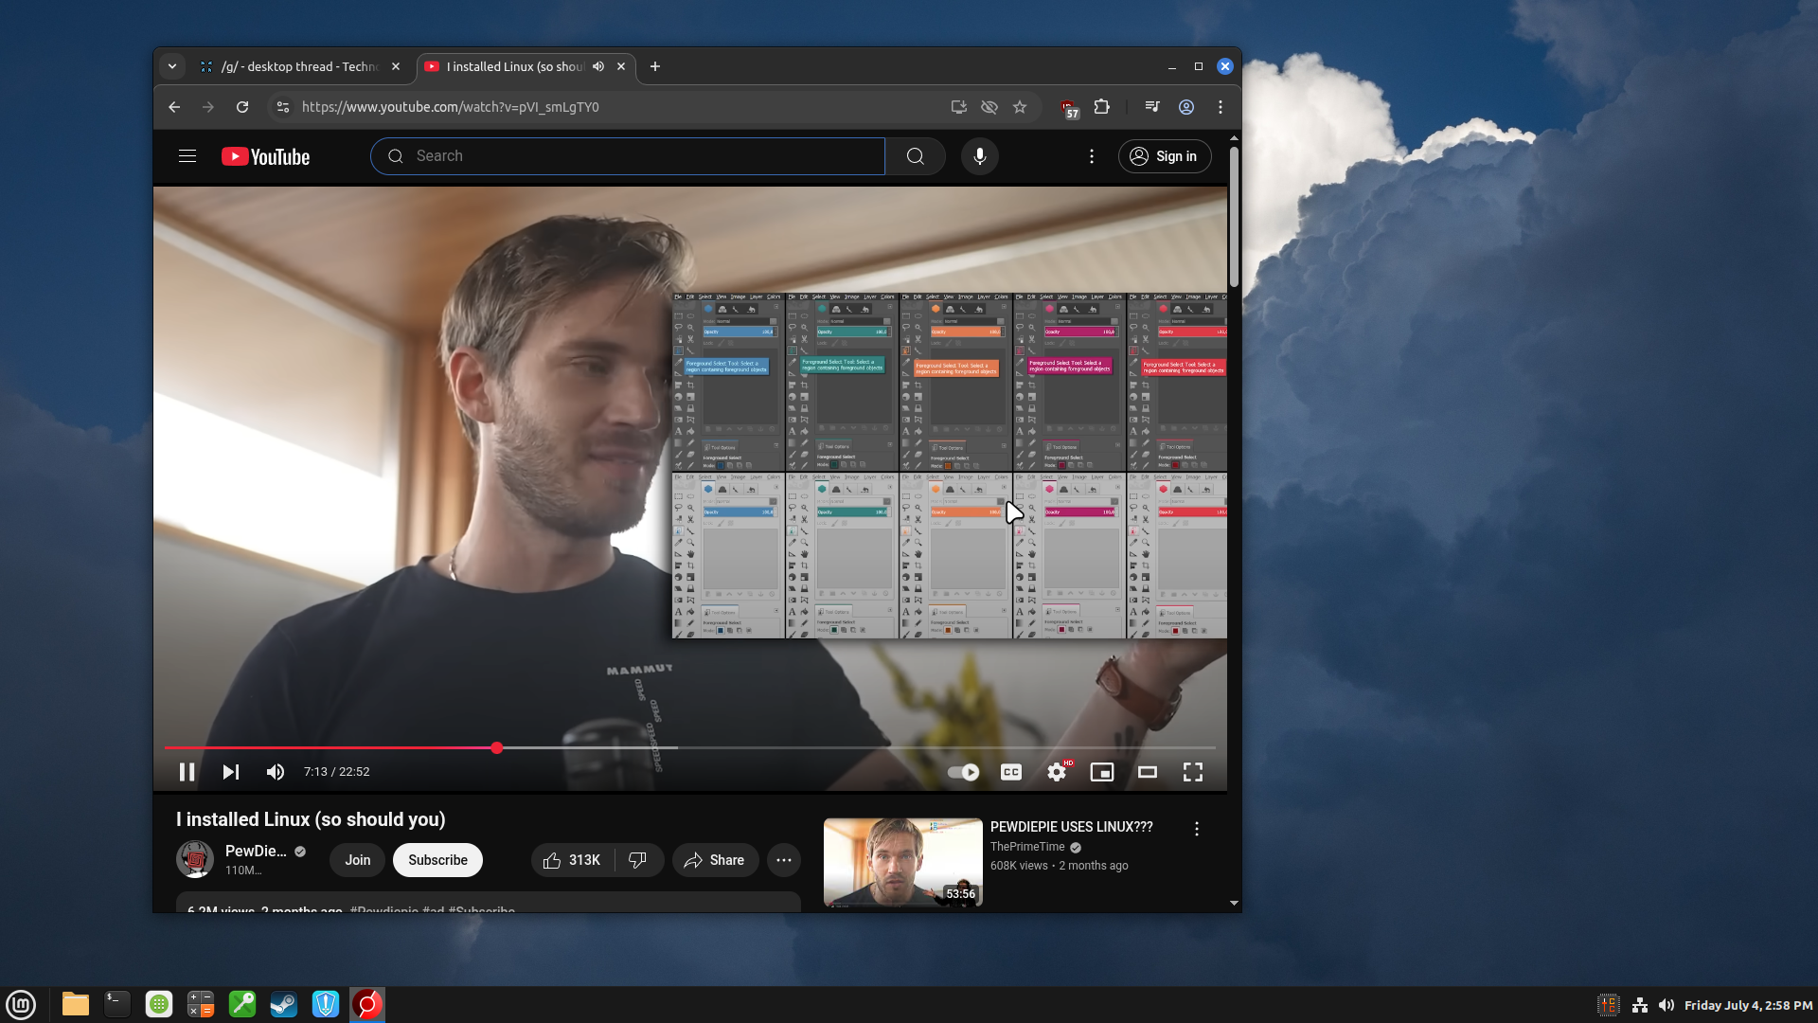Viewport: 1818px width, 1023px height.
Task: View site information icon in address bar
Action: [x=282, y=107]
